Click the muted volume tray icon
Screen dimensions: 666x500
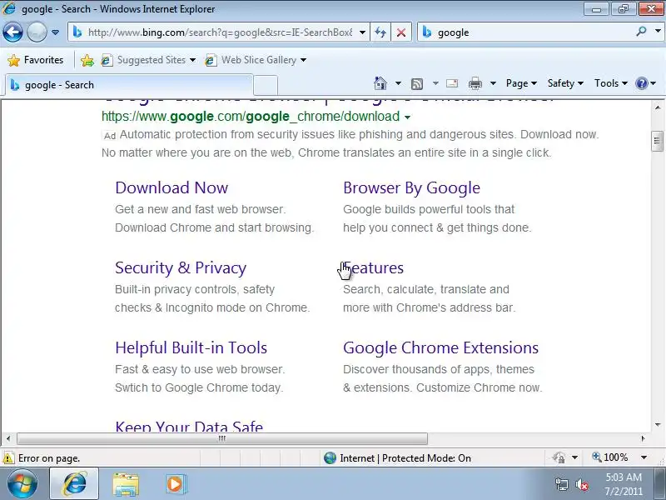click(581, 484)
